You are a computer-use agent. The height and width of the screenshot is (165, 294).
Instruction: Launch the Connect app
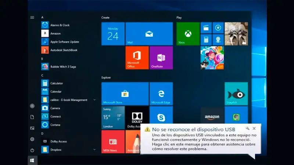pyautogui.click(x=68, y=116)
